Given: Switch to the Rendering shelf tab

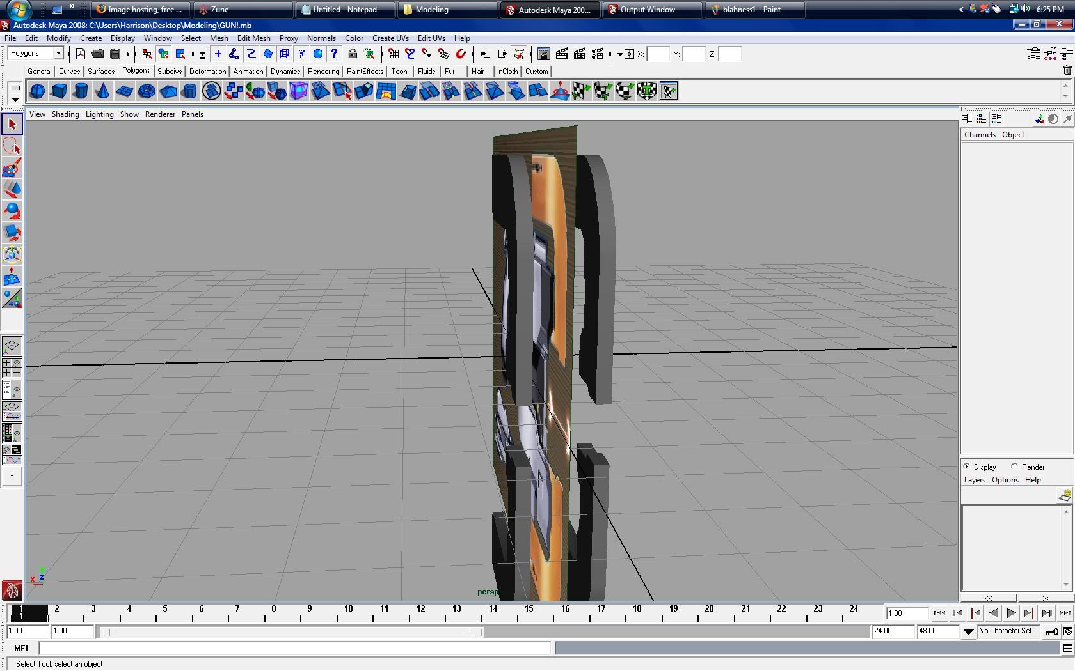Looking at the screenshot, I should 323,72.
